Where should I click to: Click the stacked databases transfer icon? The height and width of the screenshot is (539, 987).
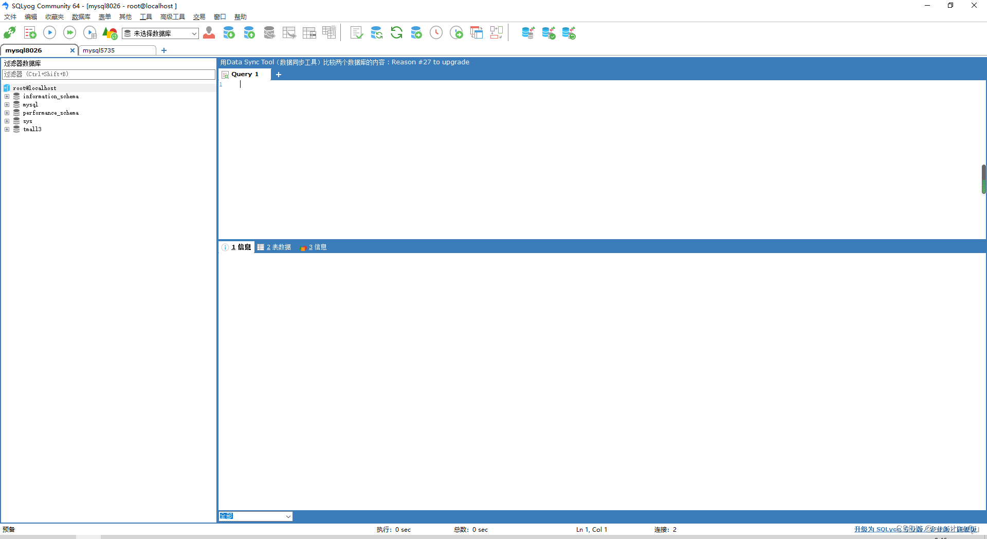point(528,33)
